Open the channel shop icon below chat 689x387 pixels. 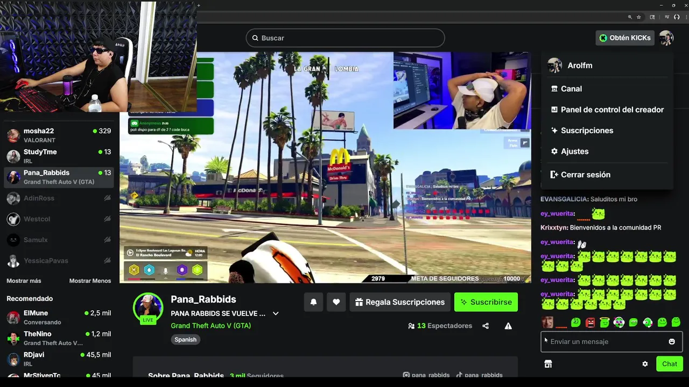click(x=548, y=364)
